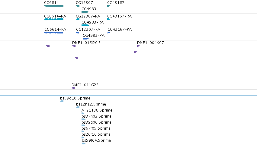
Task: Open the CG12307 gene label
Action: pos(84,3)
